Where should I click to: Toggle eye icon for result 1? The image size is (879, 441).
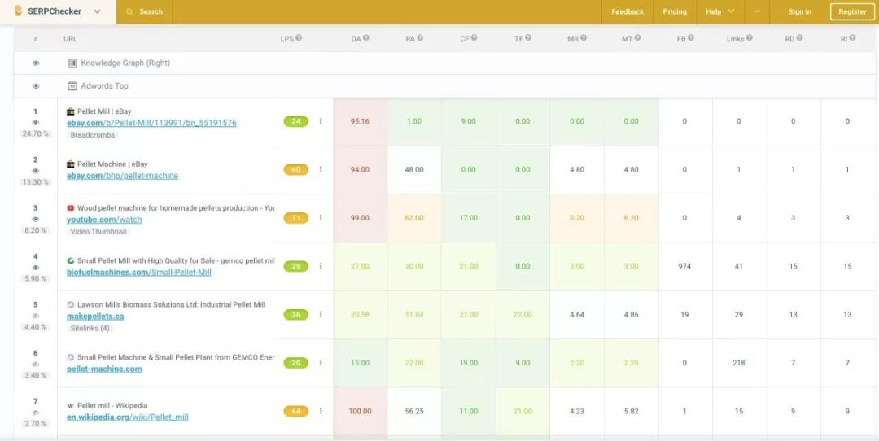(35, 123)
